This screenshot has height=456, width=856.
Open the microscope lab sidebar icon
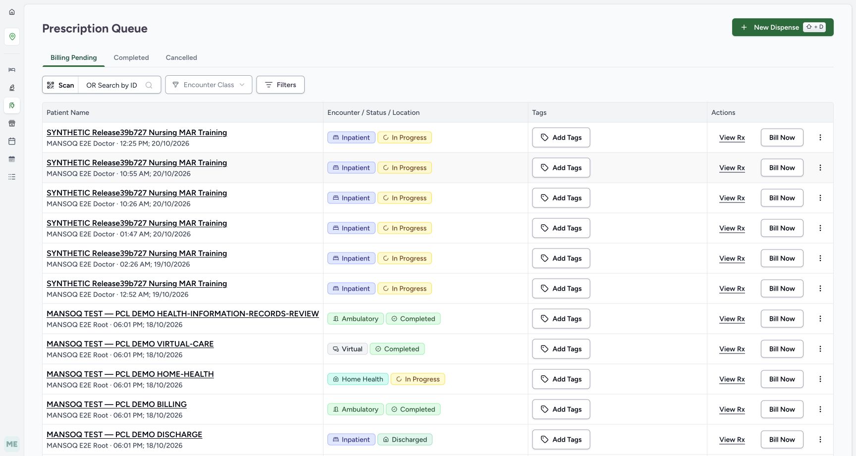coord(12,88)
